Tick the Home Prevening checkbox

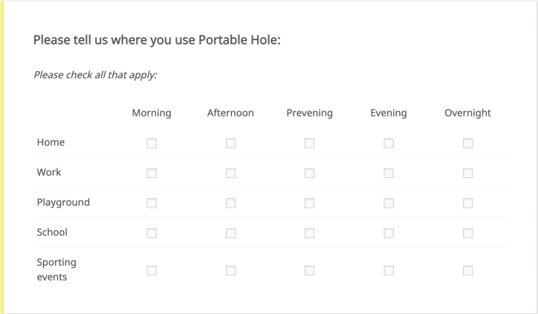pyautogui.click(x=309, y=143)
